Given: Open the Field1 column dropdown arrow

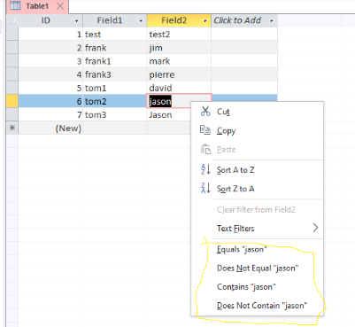Looking at the screenshot, I should pos(141,21).
